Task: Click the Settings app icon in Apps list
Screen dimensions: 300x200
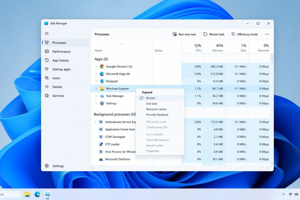Action: (102, 103)
